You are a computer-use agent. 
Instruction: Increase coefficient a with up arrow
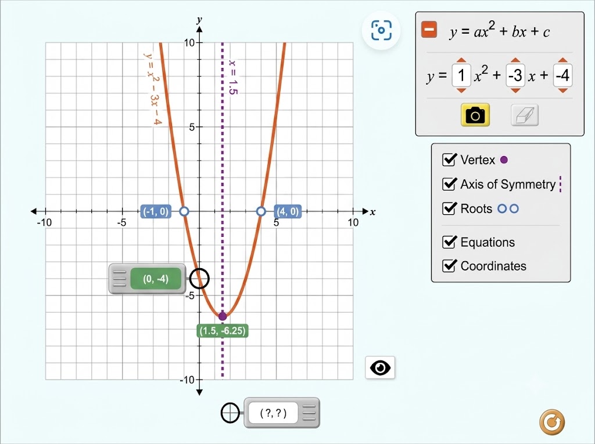tap(461, 60)
